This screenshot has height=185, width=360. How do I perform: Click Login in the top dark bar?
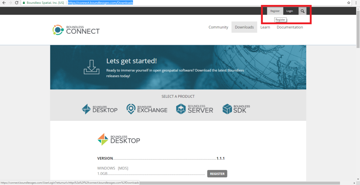(x=290, y=11)
